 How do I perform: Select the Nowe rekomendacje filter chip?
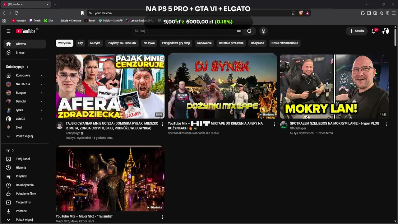(285, 43)
